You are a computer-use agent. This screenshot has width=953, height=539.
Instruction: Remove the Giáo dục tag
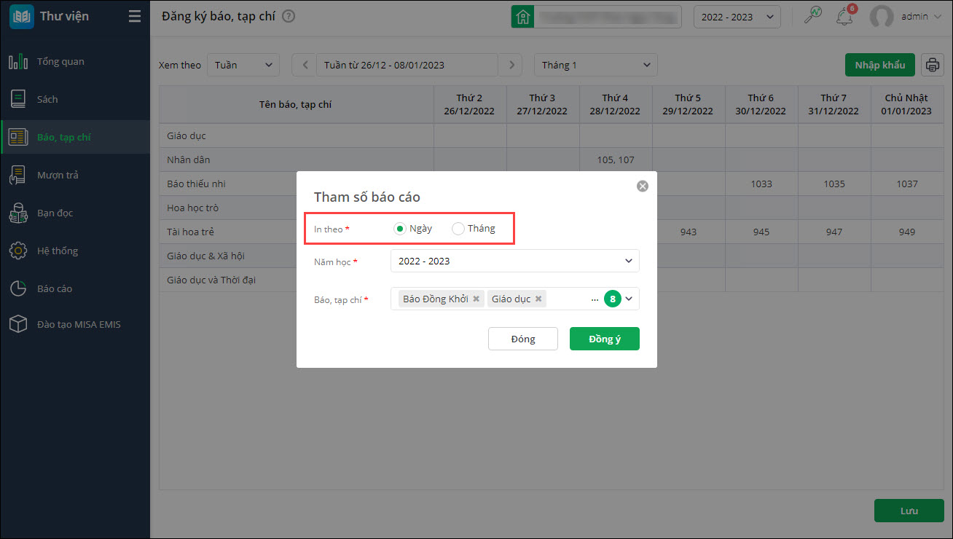coord(538,299)
